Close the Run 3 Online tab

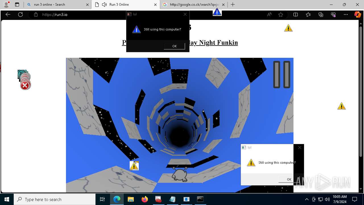pyautogui.click(x=155, y=5)
